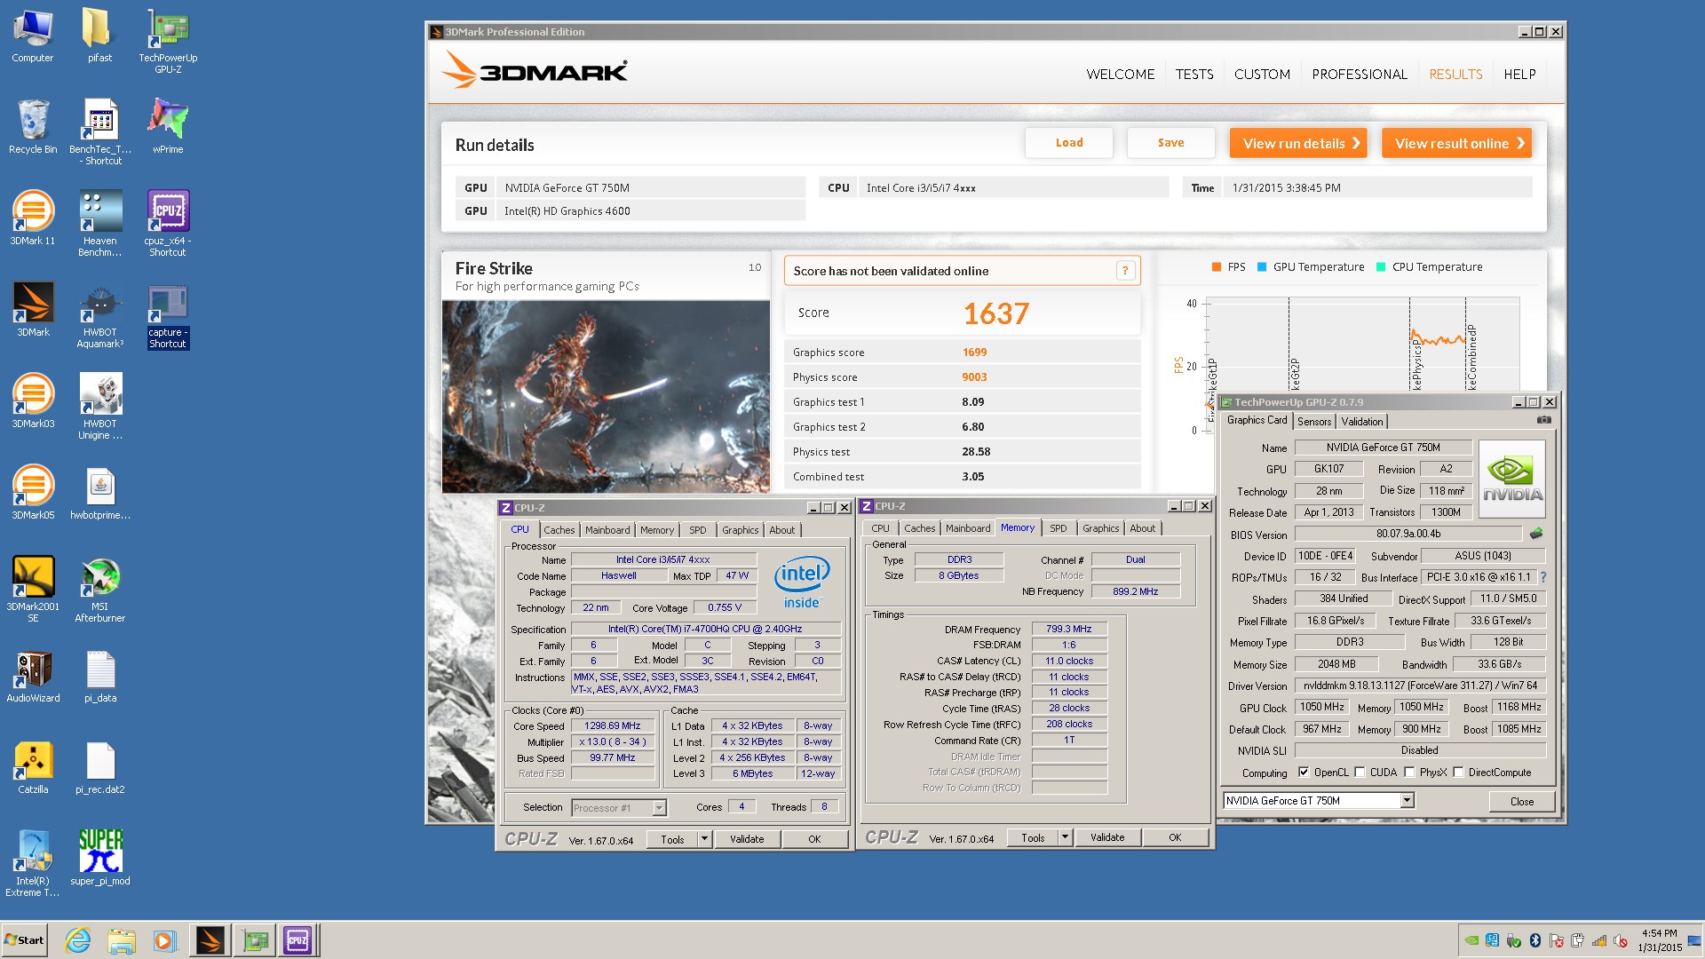This screenshot has width=1705, height=959.
Task: Open the Bluetooth tray icon
Action: coord(1535,940)
